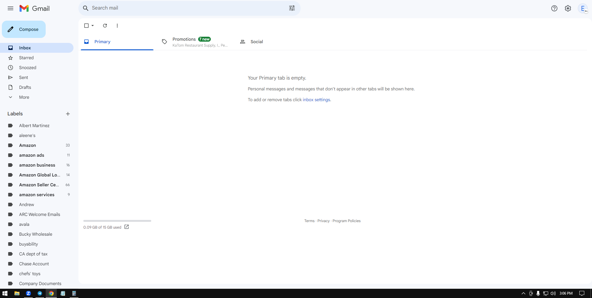Open the CA dept of tax label
The image size is (592, 298).
[x=37, y=254]
